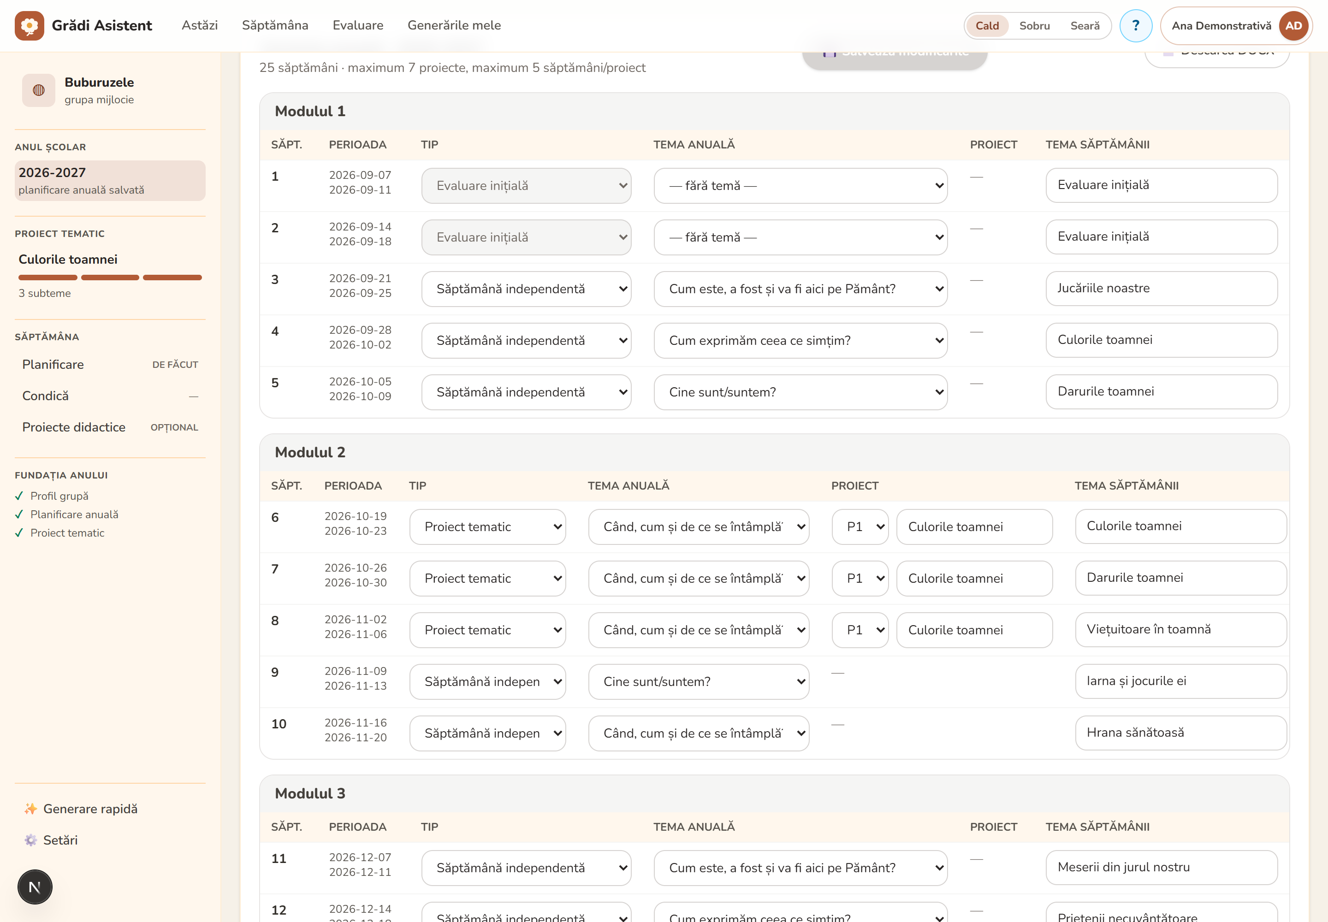
Task: Click the Modulul 3 heading
Action: click(x=310, y=794)
